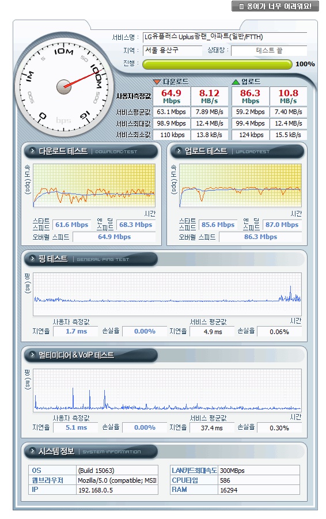Image resolution: width=326 pixels, height=519 pixels.
Task: Click the arrow icon beside 다운로드 테스트
Action: pos(32,151)
